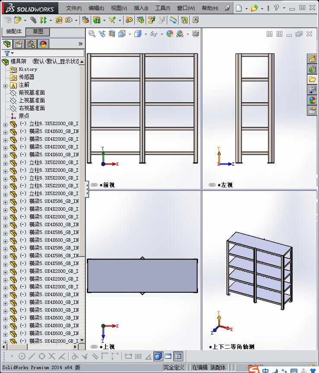The image size is (319, 373).
Task: Select the Mate paperclip tool
Action: click(x=33, y=20)
